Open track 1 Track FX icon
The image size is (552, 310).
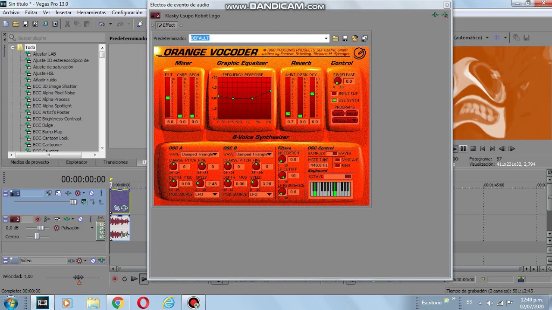68,193
